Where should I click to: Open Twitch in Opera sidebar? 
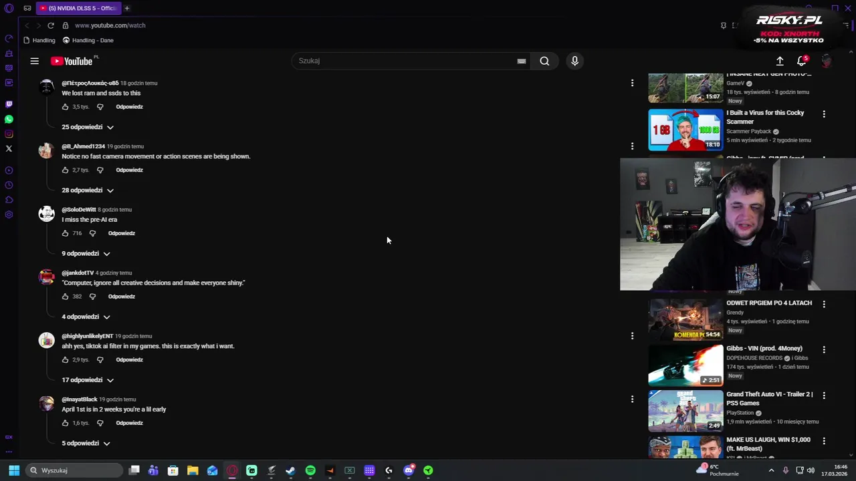[x=9, y=104]
